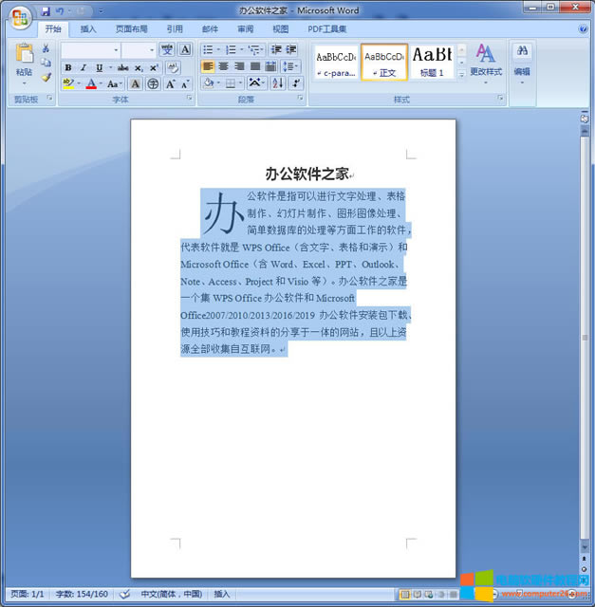Apply the left-align paragraph icon

[x=208, y=66]
